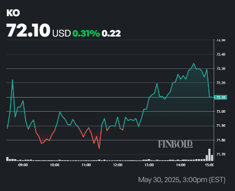This screenshot has height=191, width=235.
Task: Click the 12:00 time axis label
Action: coord(118,165)
